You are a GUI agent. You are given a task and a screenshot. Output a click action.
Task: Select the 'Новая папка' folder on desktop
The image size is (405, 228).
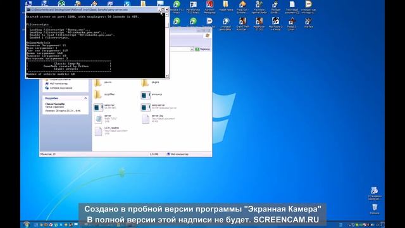(226, 6)
